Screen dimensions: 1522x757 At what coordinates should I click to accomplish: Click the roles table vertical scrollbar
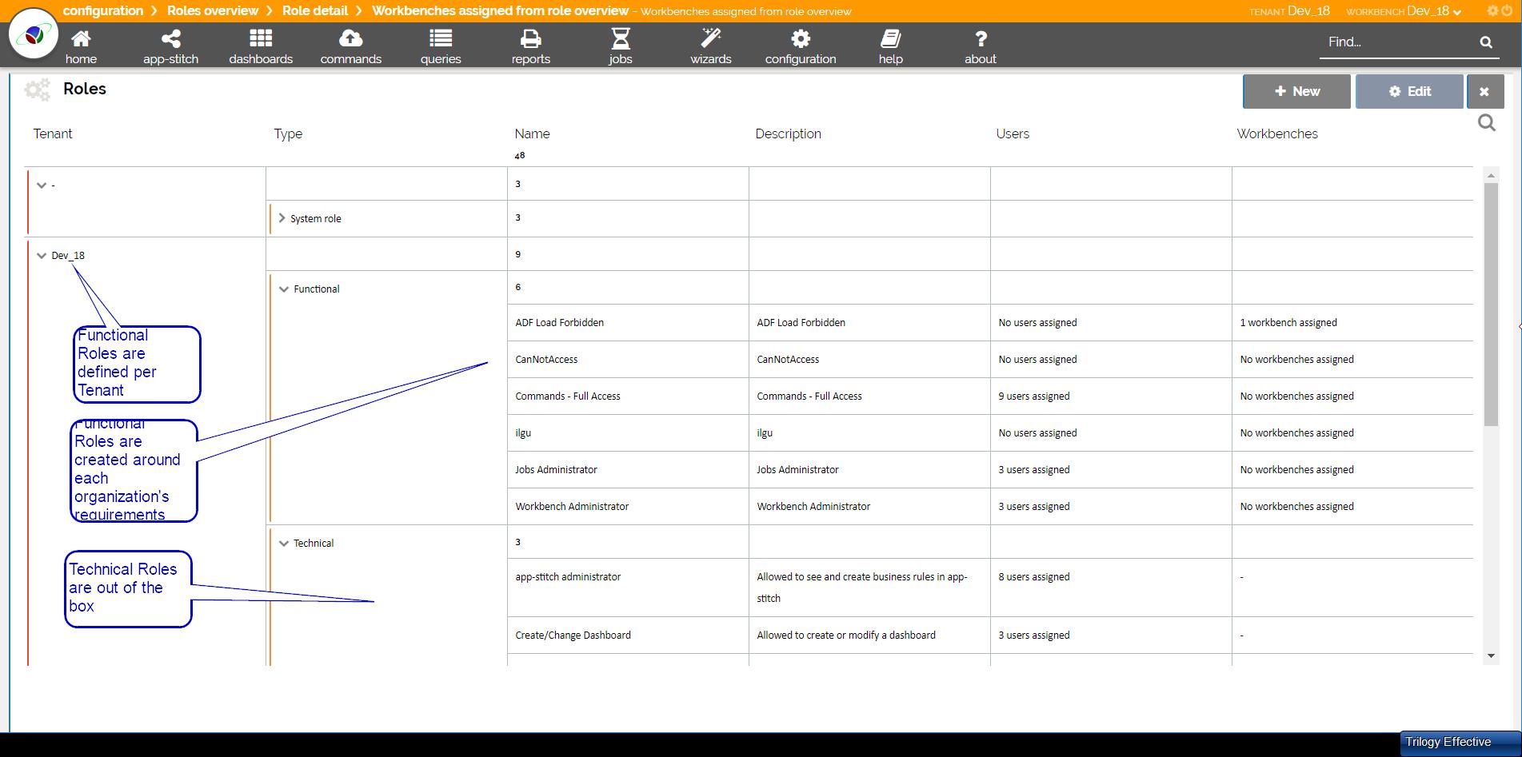click(1491, 304)
